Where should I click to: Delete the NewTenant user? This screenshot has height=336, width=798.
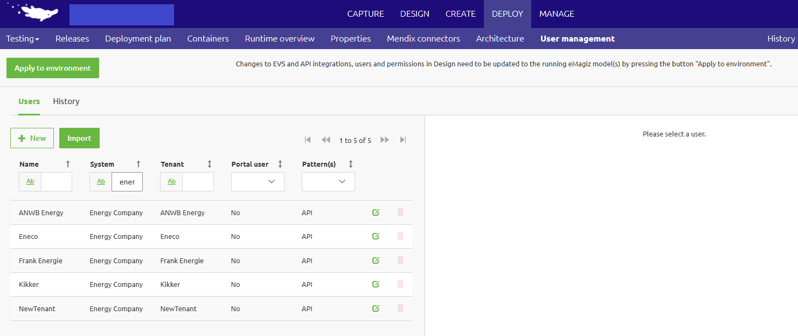[x=400, y=308]
